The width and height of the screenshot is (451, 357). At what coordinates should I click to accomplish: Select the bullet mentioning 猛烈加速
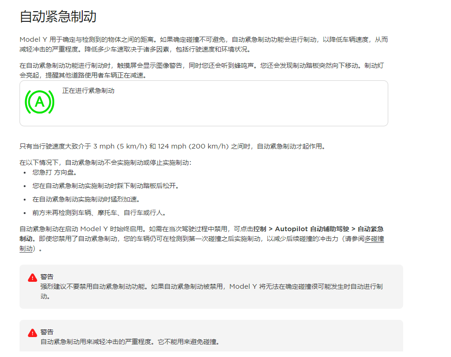point(86,199)
